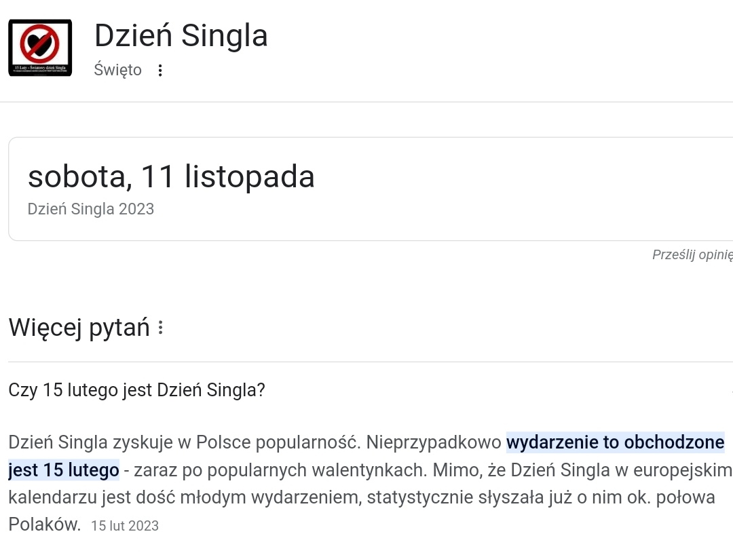Click highlighted text wydarzenie to obchodzone
Viewport: 733px width, 553px height.
click(x=615, y=443)
